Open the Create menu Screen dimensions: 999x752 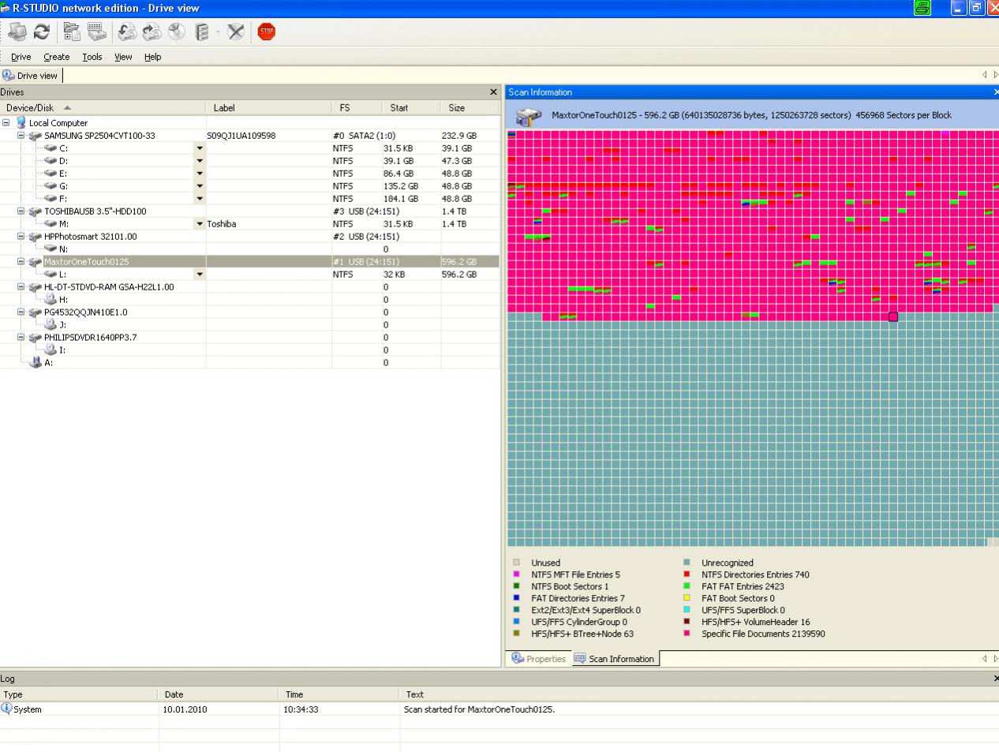tap(57, 57)
